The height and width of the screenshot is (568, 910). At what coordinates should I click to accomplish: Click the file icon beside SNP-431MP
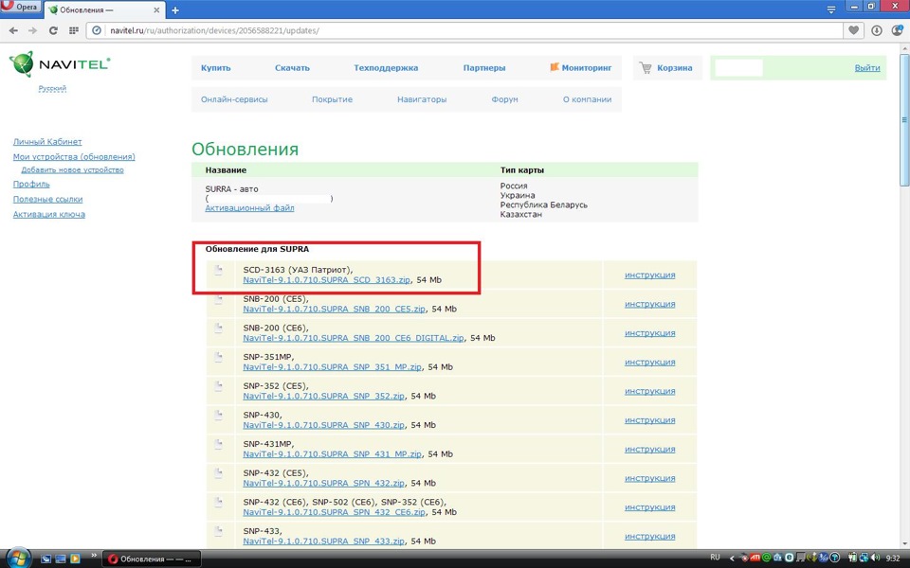218,444
